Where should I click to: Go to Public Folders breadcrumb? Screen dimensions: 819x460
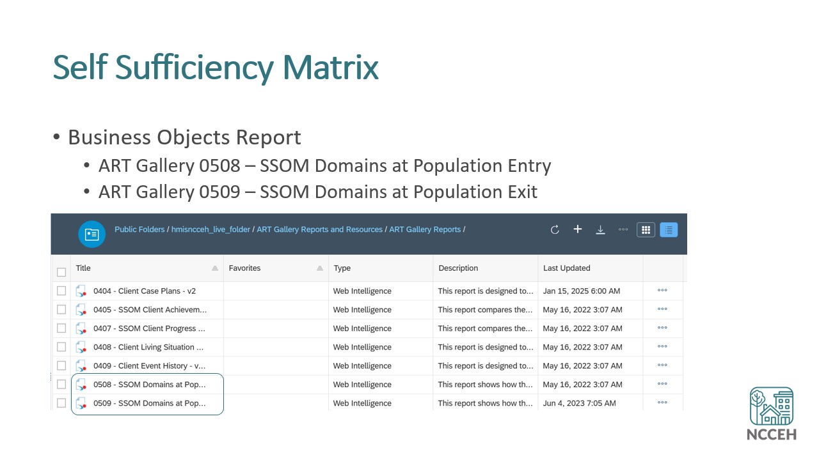click(140, 229)
